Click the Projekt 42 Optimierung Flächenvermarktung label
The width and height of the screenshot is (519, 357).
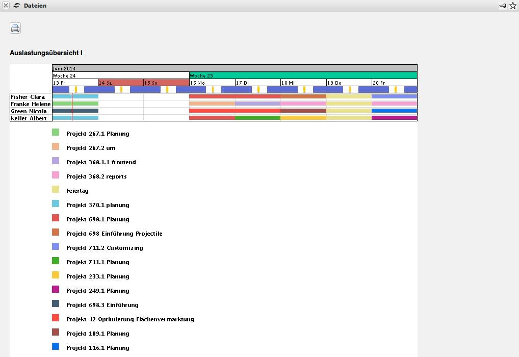pyautogui.click(x=130, y=319)
